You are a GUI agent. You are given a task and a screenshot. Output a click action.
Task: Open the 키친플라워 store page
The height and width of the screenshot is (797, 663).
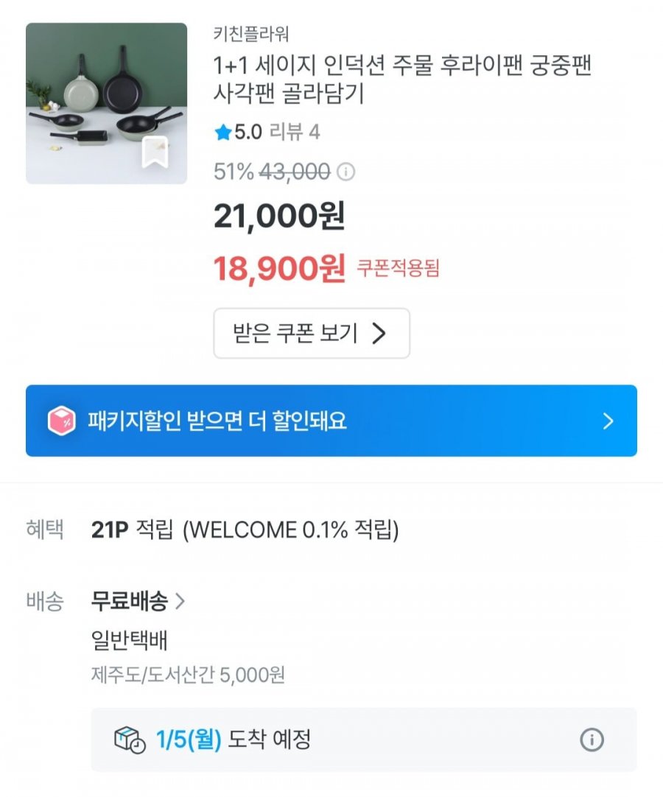point(250,34)
